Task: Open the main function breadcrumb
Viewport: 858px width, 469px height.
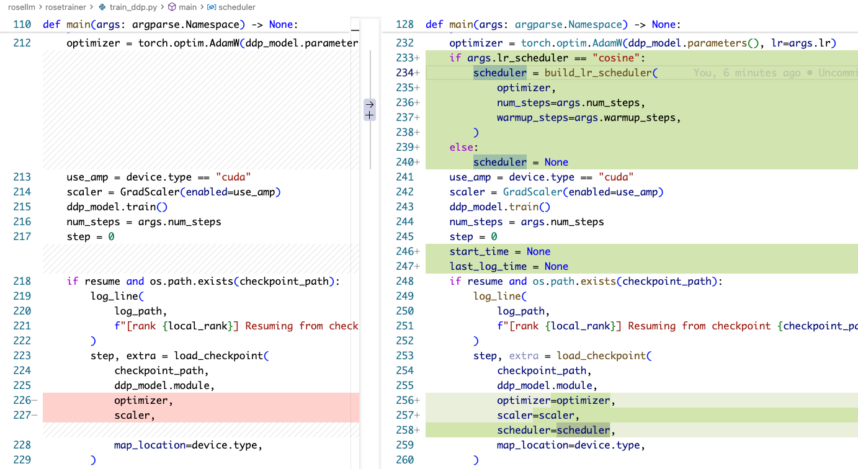Action: 182,7
